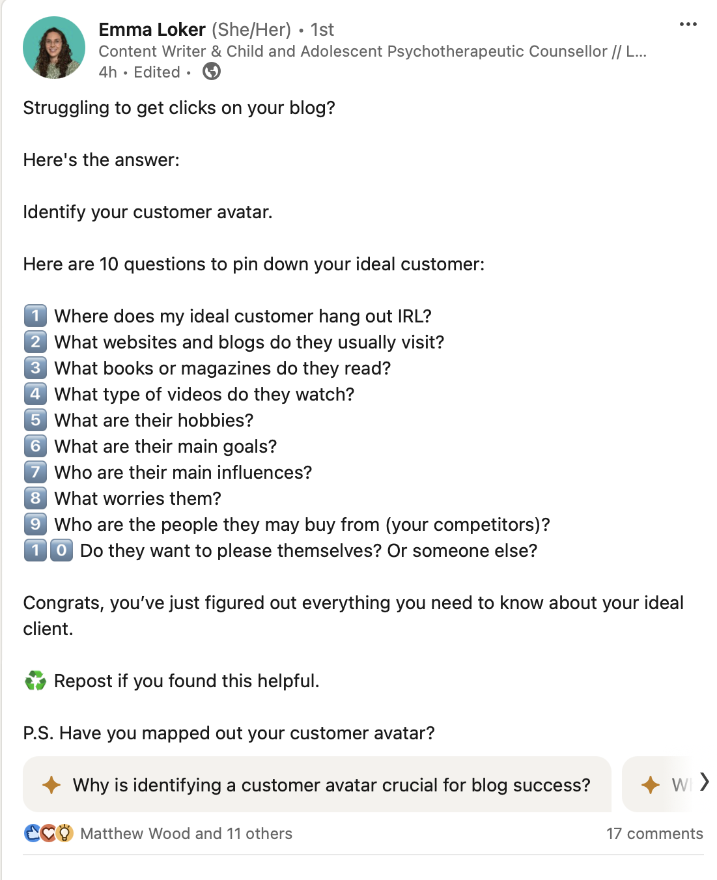Click the Content Writer headline text

pos(372,51)
